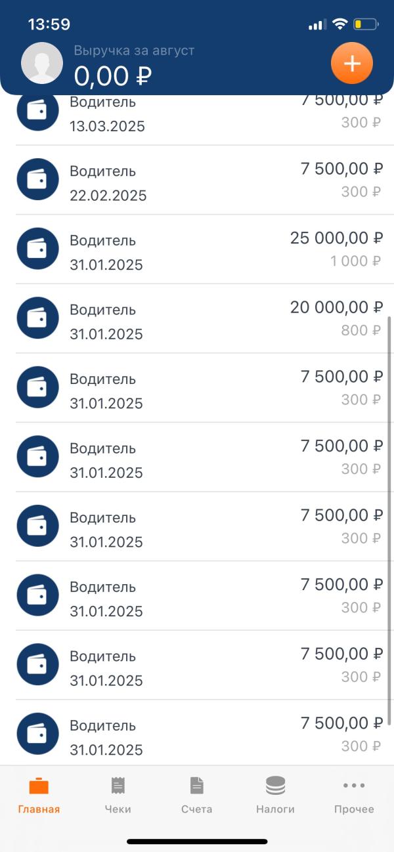This screenshot has width=394, height=852.
Task: Open the Прочее three-dots menu
Action: pyautogui.click(x=354, y=796)
